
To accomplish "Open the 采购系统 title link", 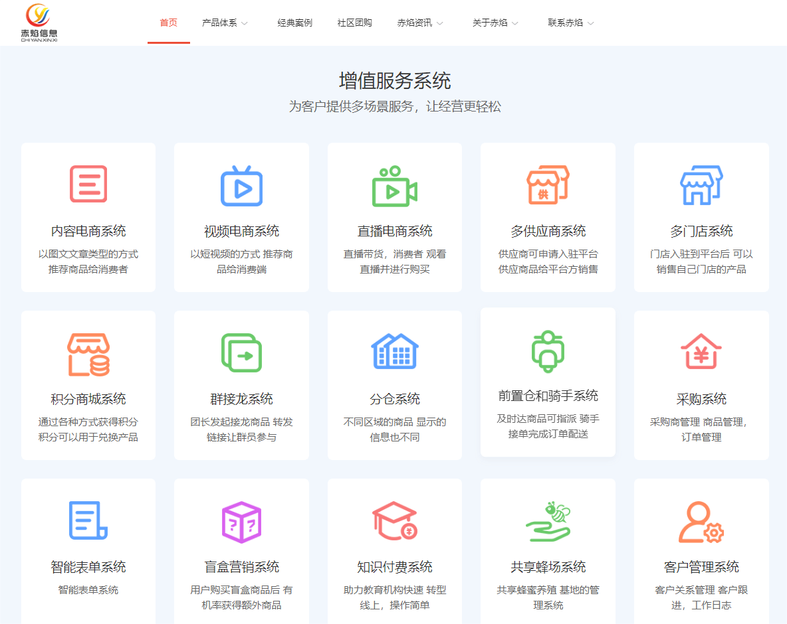I will pos(701,399).
